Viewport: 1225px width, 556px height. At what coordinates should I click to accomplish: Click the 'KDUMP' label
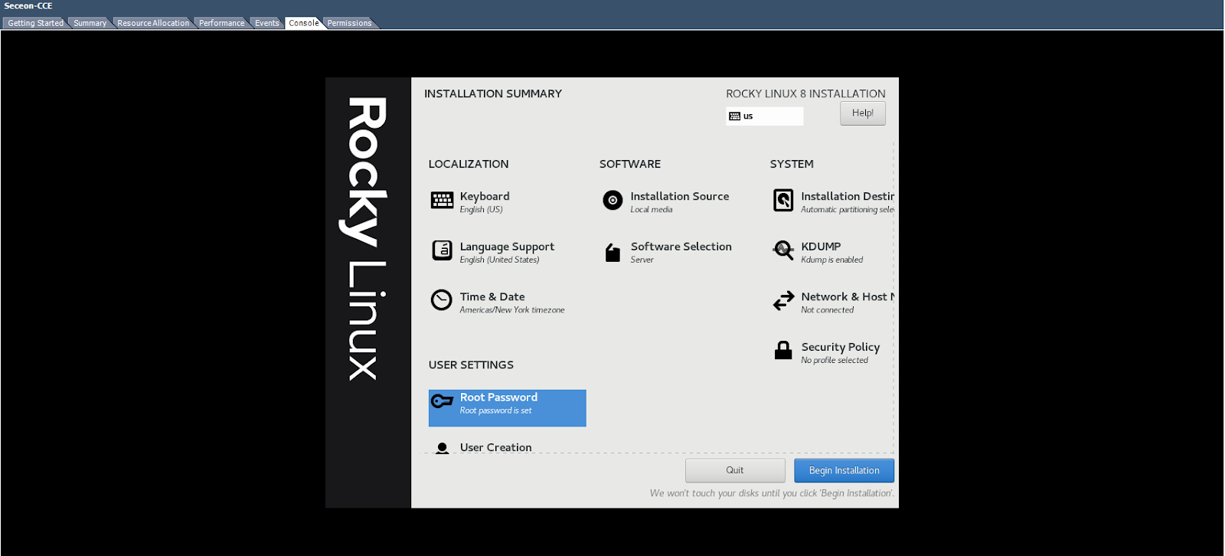coord(821,247)
